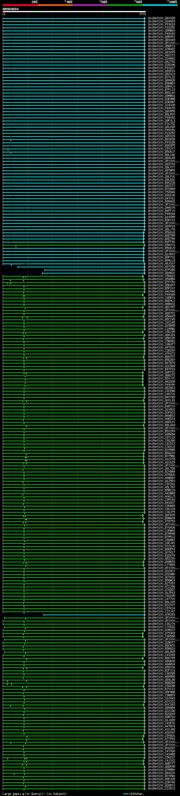Select the UniRef100_B7FGB6 label
This screenshot has width=180, height=796.
pos(161,270)
